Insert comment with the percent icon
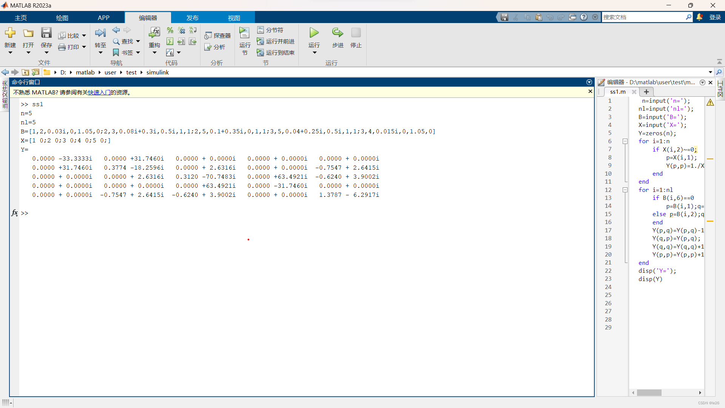Image resolution: width=725 pixels, height=408 pixels. click(170, 30)
